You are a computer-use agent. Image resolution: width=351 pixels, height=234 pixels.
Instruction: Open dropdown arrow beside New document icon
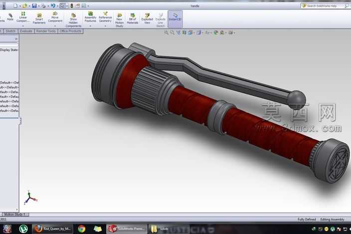point(20,6)
